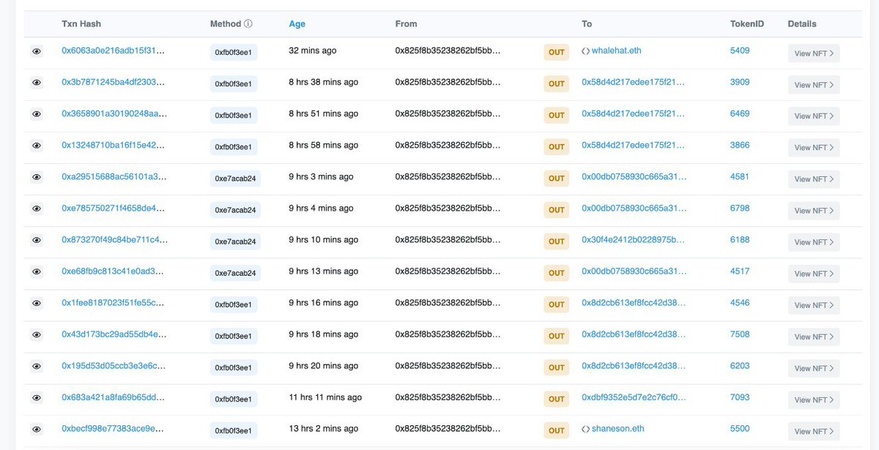879x450 pixels.
Task: Click the '11 hrs 11 mins ago' age cell
Action: [x=325, y=397]
